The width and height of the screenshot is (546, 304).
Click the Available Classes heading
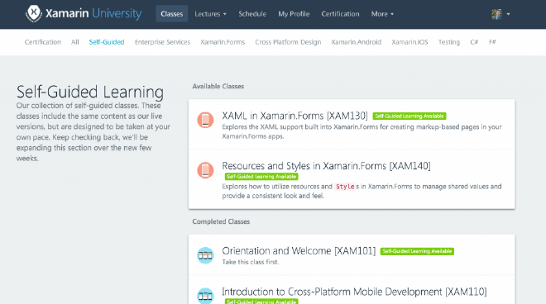pyautogui.click(x=218, y=86)
